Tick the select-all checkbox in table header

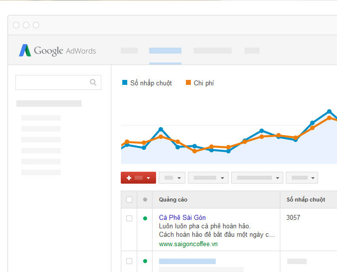point(129,200)
